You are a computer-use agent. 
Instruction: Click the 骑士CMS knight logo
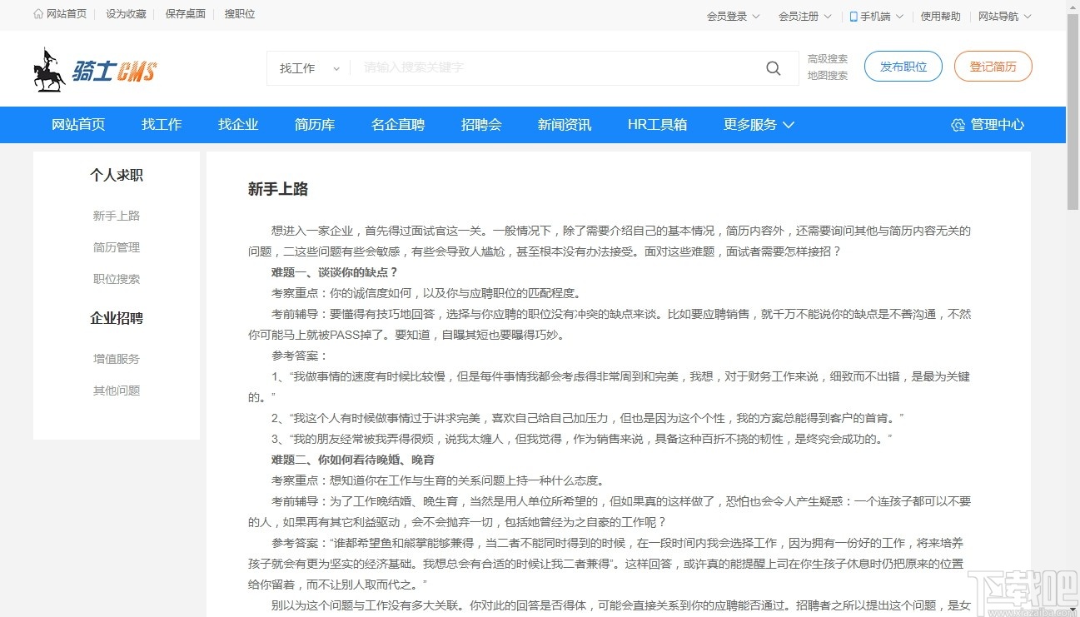96,68
